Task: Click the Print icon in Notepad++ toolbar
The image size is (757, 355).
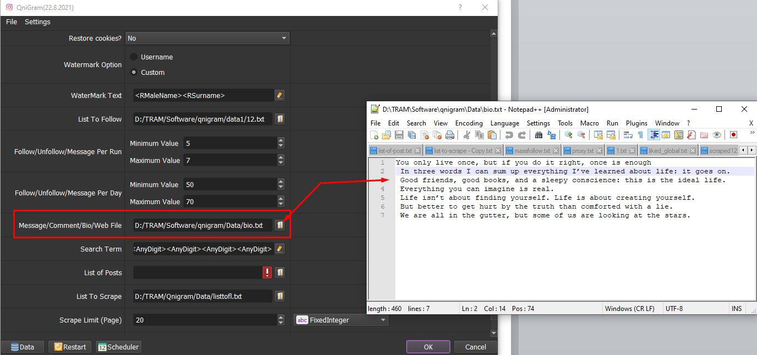Action: point(450,135)
